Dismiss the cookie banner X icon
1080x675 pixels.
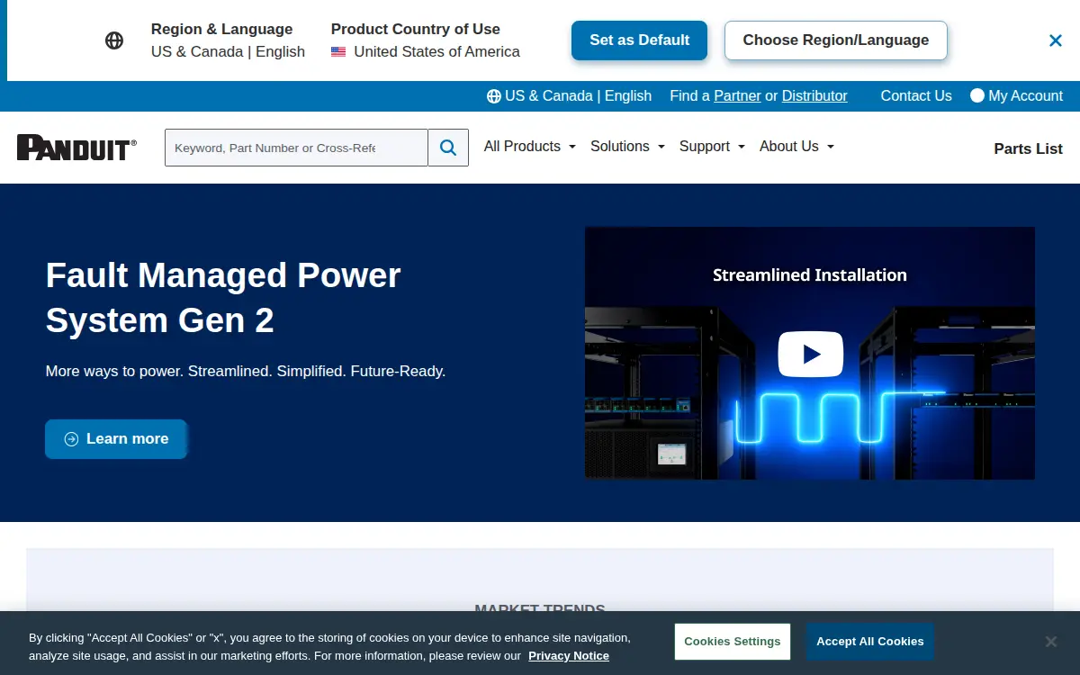point(1050,642)
